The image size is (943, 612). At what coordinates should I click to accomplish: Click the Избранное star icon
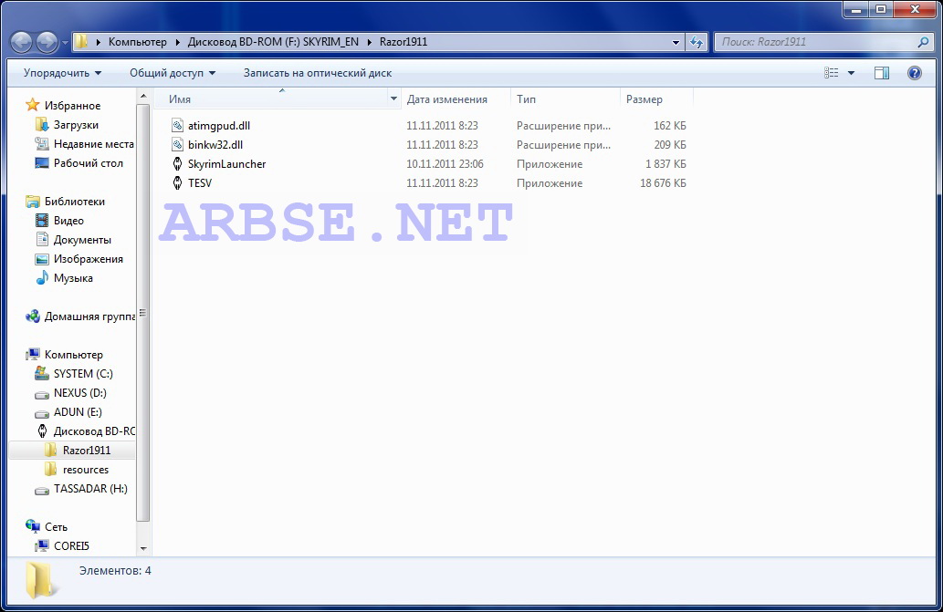[x=33, y=105]
